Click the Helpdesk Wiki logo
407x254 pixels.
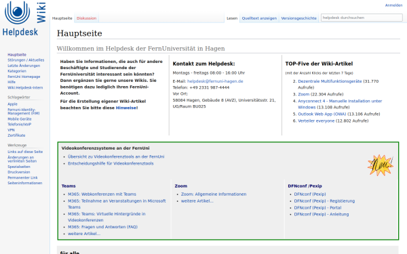click(24, 19)
